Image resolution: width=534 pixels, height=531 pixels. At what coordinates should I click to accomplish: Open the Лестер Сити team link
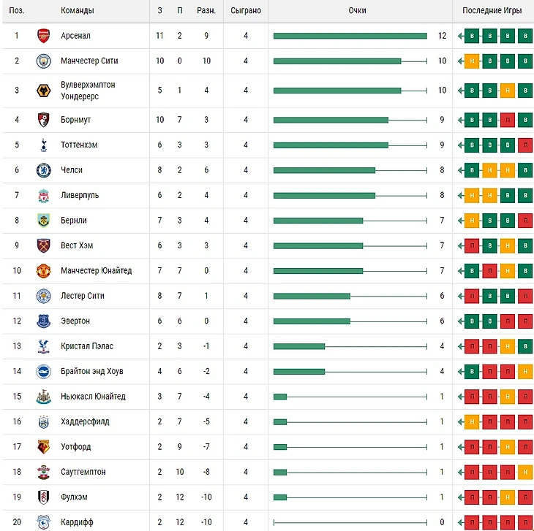coord(83,296)
